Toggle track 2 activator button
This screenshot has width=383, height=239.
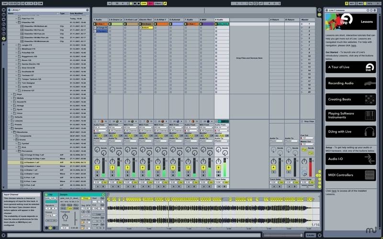pyautogui.click(x=113, y=168)
